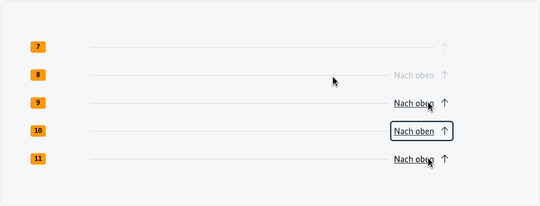Image resolution: width=540 pixels, height=206 pixels.
Task: Activate the focused "Nach oben" link in row 10
Action: tap(413, 131)
